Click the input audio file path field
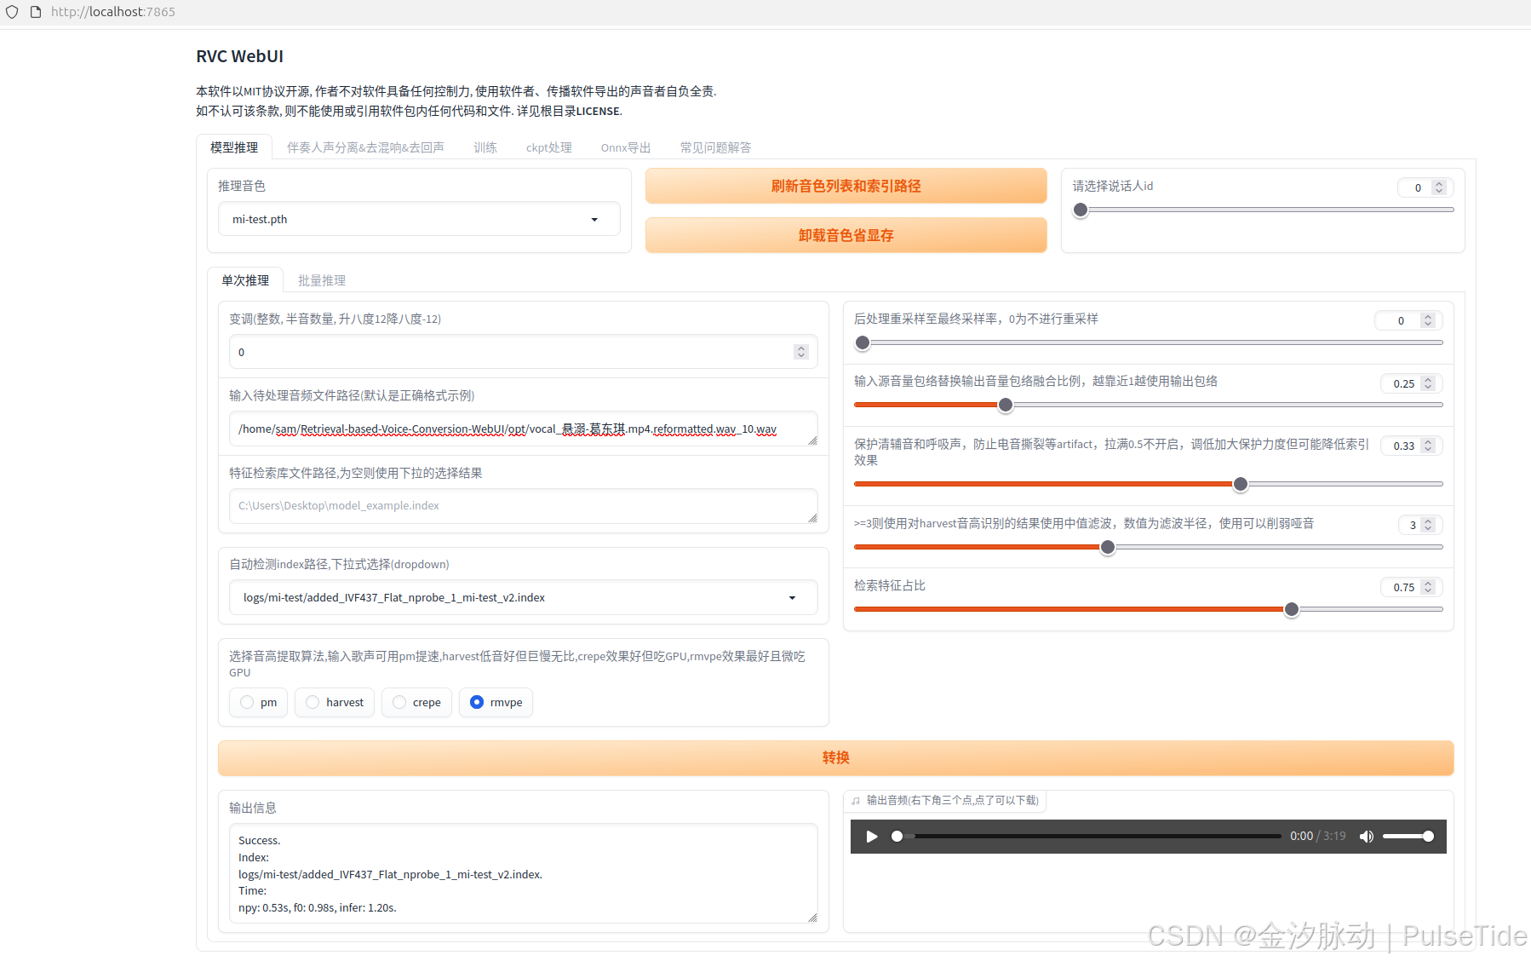This screenshot has width=1531, height=961. pyautogui.click(x=523, y=429)
